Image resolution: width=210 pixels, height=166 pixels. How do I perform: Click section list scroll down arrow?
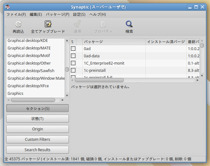coord(67,96)
